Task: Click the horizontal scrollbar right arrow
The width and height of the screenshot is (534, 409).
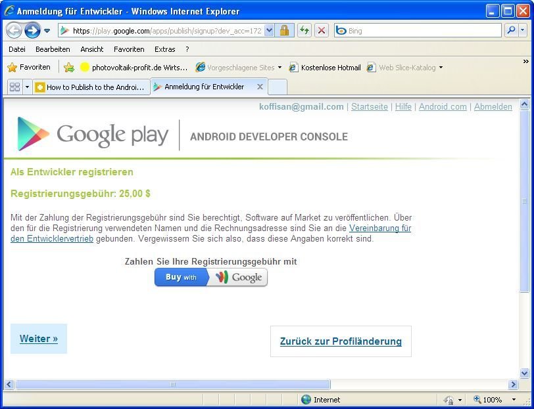Action: point(512,385)
